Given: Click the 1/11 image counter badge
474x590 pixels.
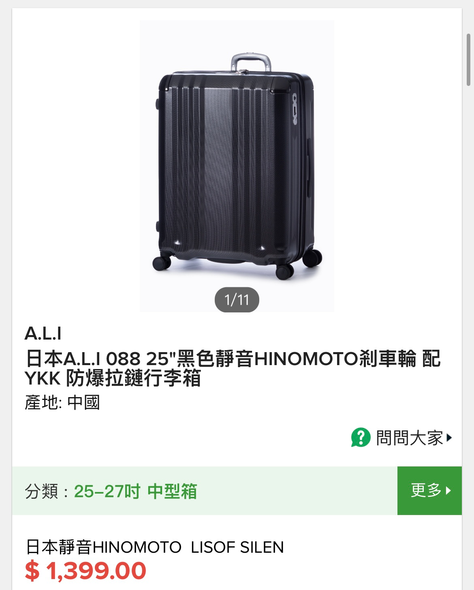Looking at the screenshot, I should [237, 300].
